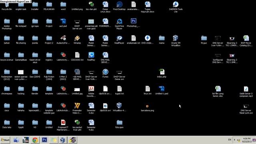Select the Tugas Kejuruan.docx document
Screen dimensions: 256x144
click(148, 7)
